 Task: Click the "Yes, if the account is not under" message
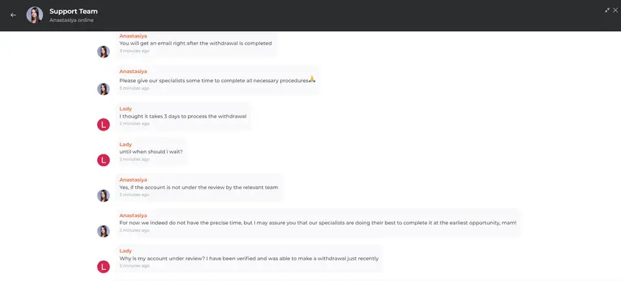(x=199, y=187)
